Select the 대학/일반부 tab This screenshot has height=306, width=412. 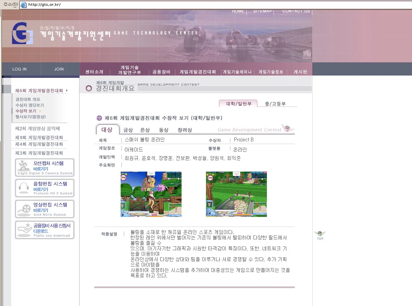[x=238, y=104]
